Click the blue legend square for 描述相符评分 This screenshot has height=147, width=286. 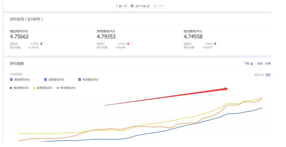[x=11, y=88]
